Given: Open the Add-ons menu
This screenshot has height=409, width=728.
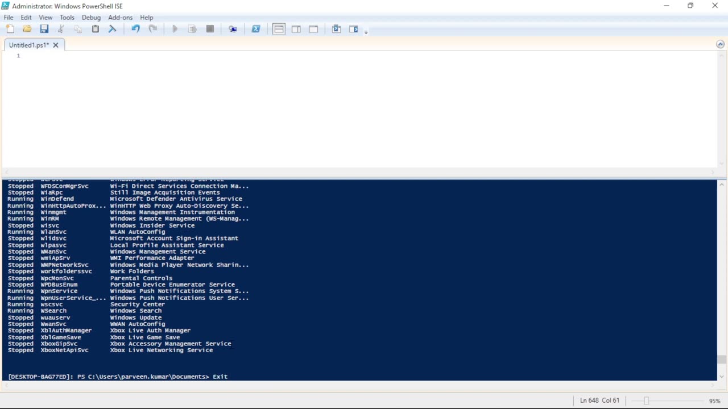Looking at the screenshot, I should point(120,18).
